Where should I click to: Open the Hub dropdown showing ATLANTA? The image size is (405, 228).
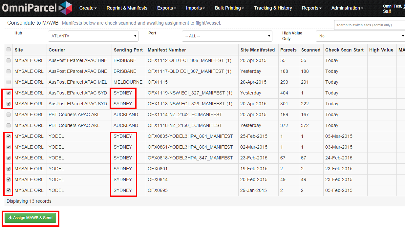pyautogui.click(x=93, y=36)
